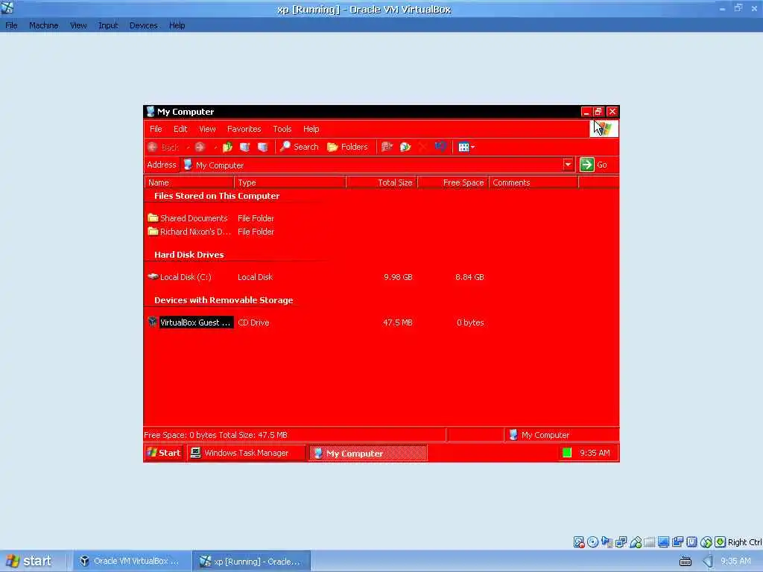Image resolution: width=763 pixels, height=572 pixels.
Task: Click the host tray keyboard icon
Action: pos(686,562)
